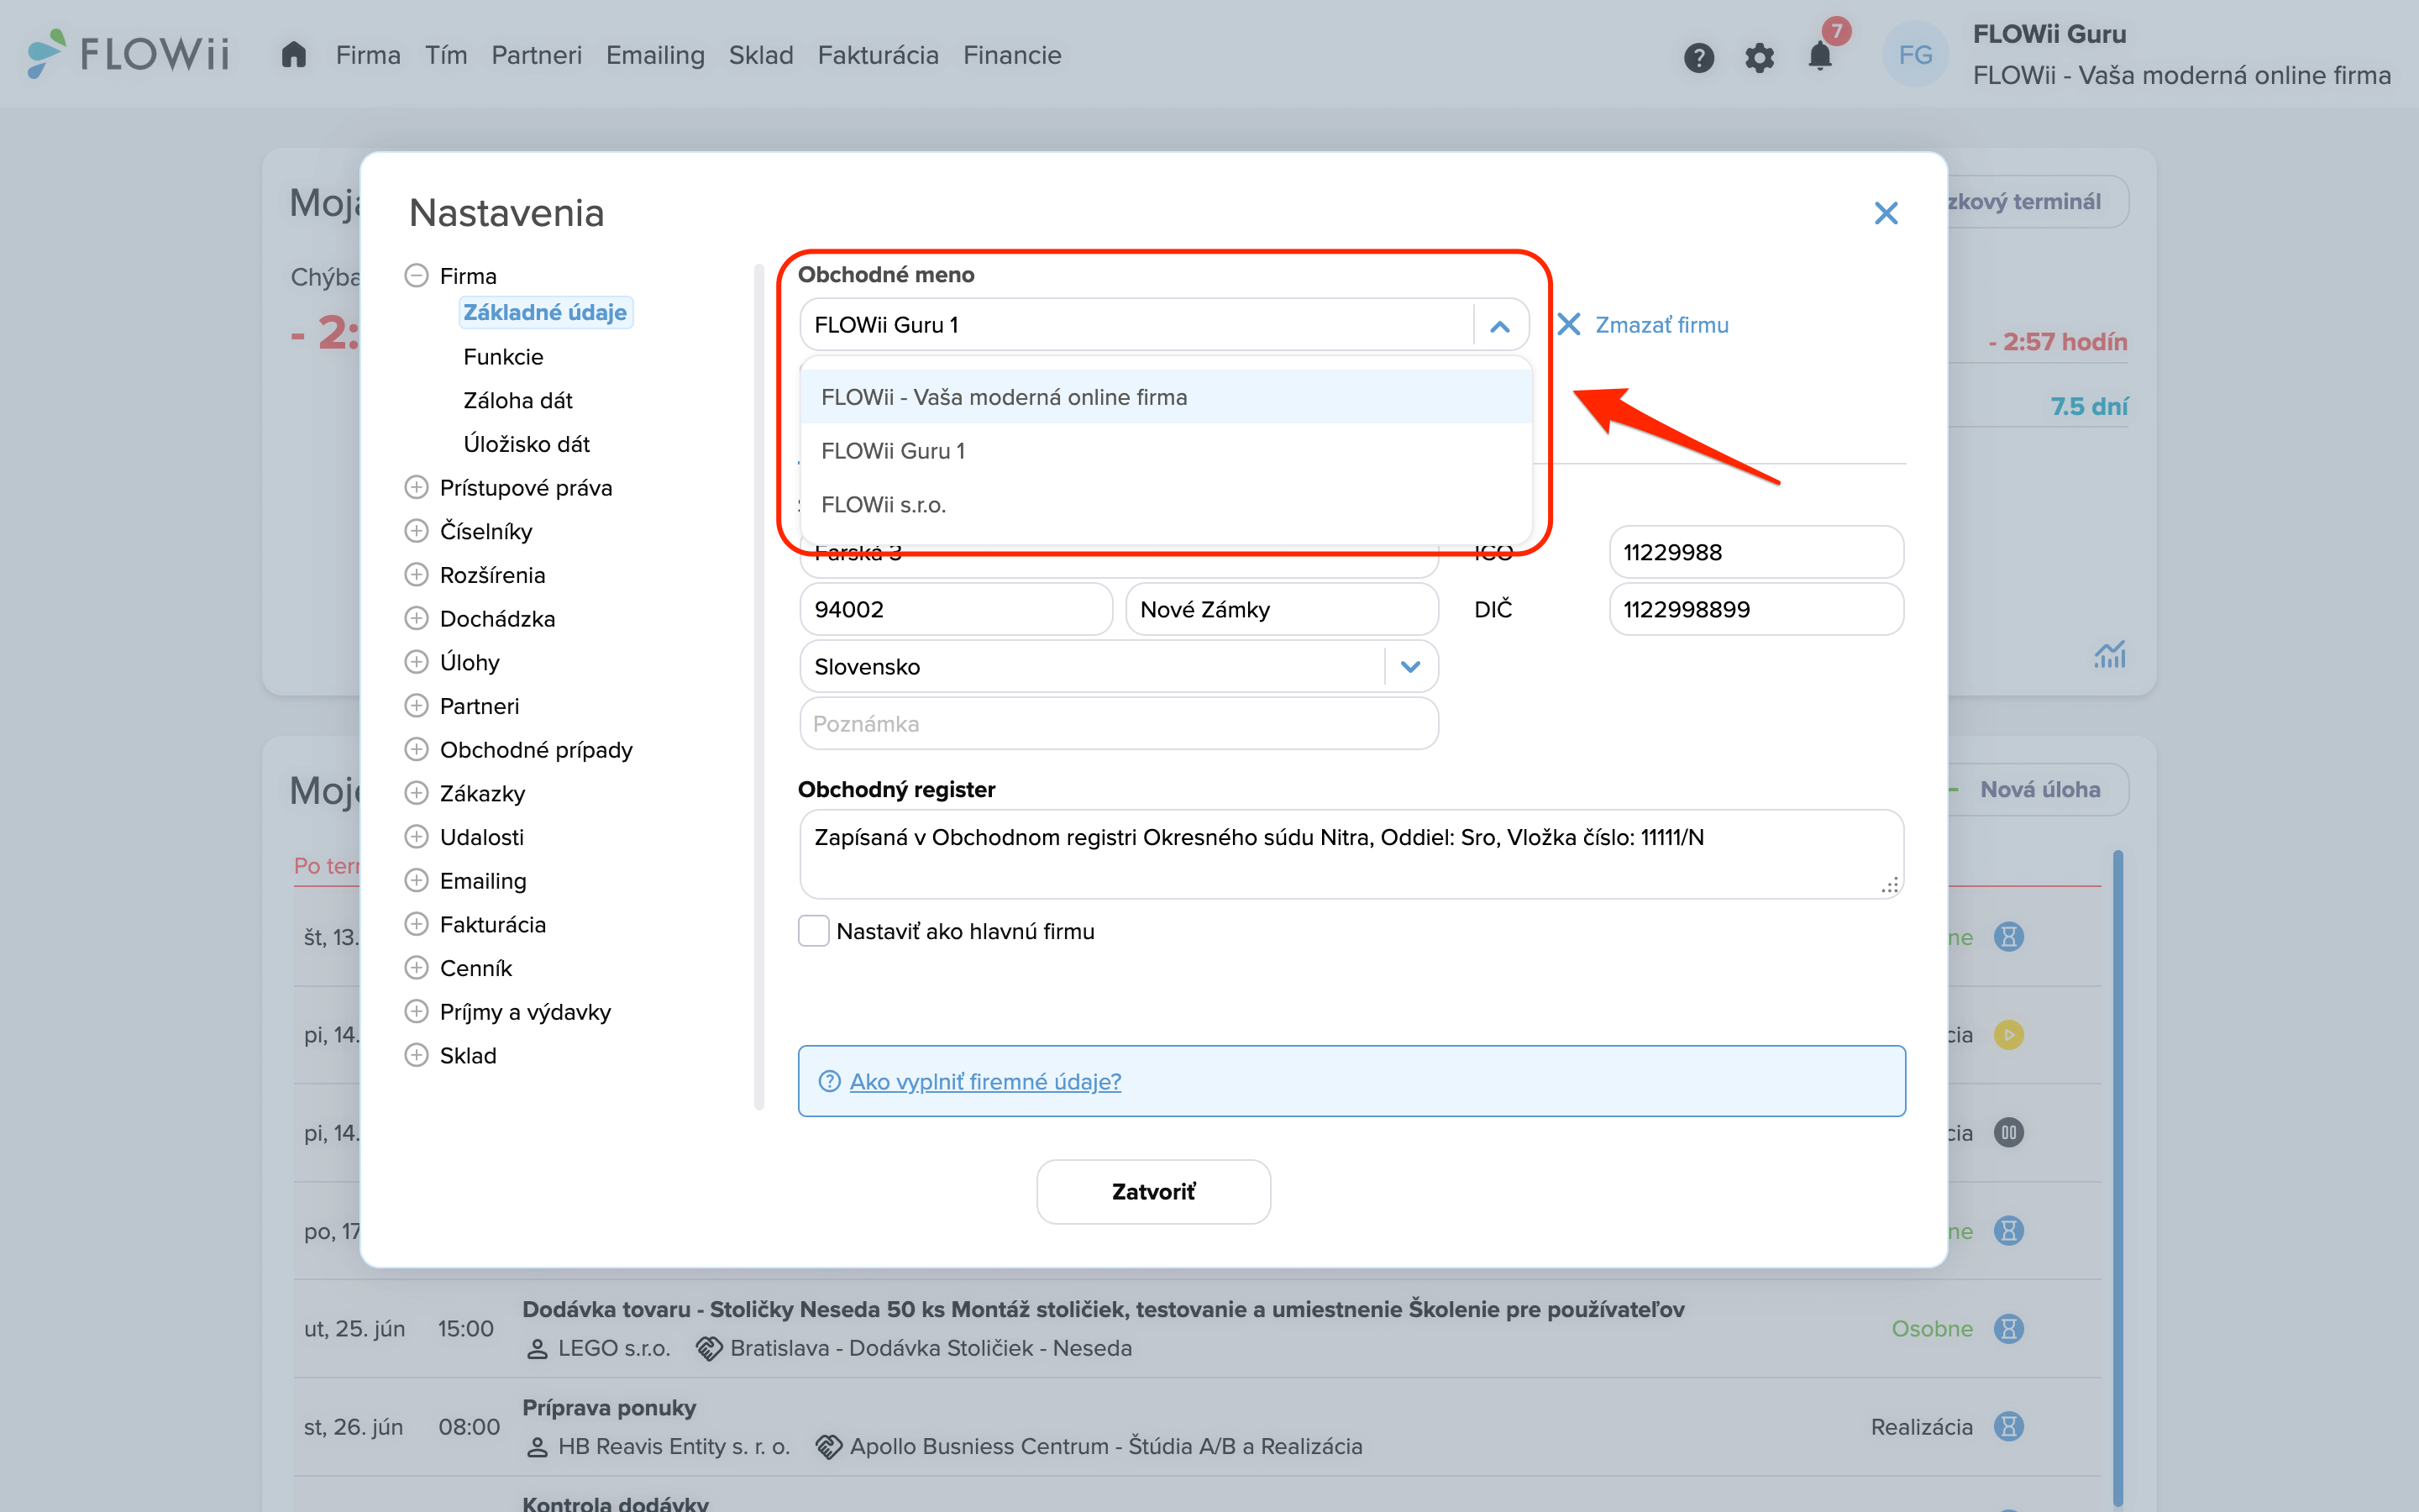Click the hourglass icon in Príprava ponuky row

(2008, 1427)
